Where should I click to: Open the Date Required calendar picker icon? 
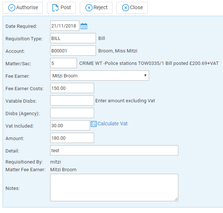point(84,26)
